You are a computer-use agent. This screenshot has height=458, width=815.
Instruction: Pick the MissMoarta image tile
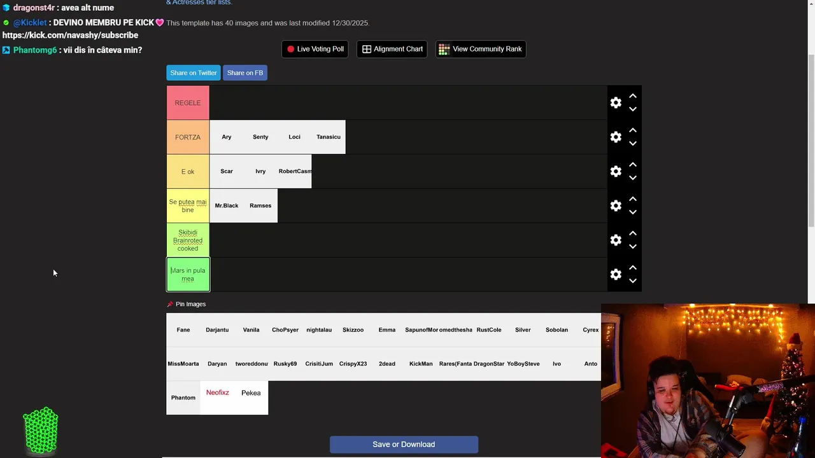[x=183, y=364]
